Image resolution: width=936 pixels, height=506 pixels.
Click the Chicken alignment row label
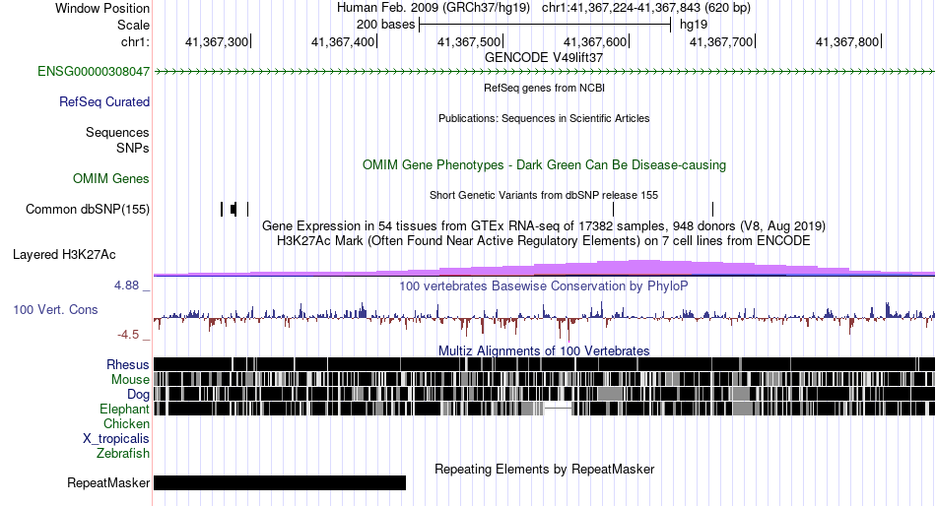126,423
